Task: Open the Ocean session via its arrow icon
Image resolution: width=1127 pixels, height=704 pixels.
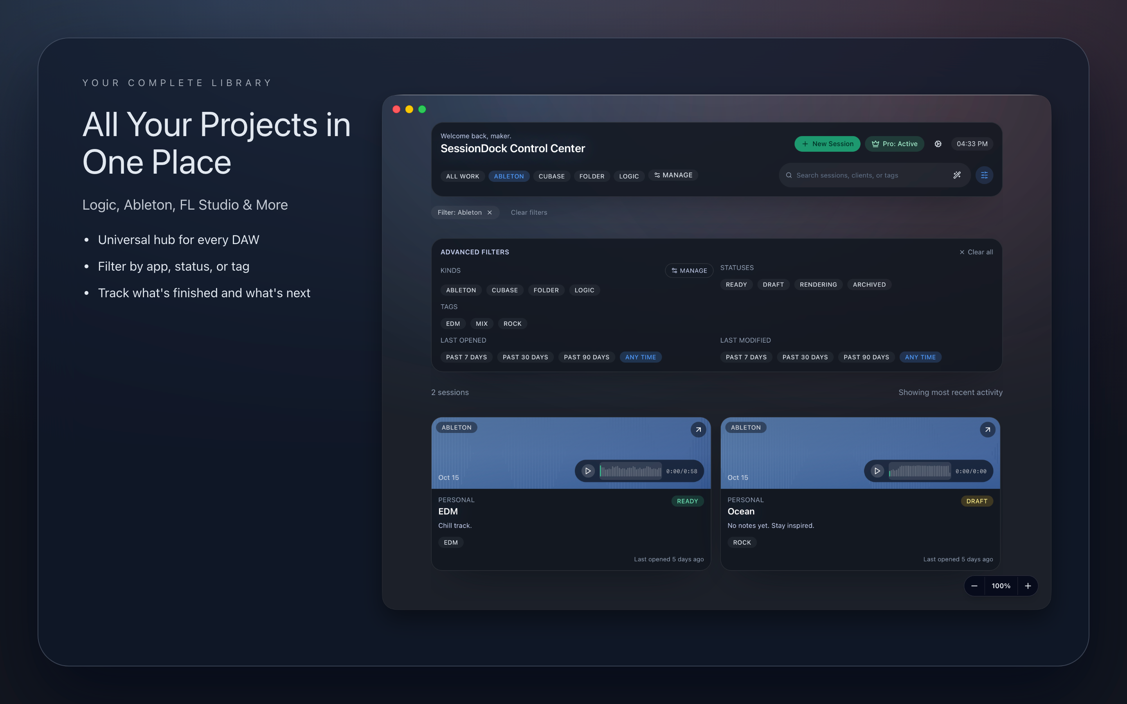Action: (x=988, y=429)
